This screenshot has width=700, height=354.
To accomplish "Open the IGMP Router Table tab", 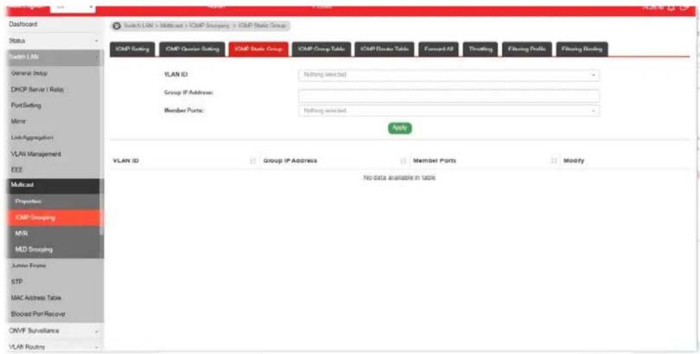I will click(384, 49).
